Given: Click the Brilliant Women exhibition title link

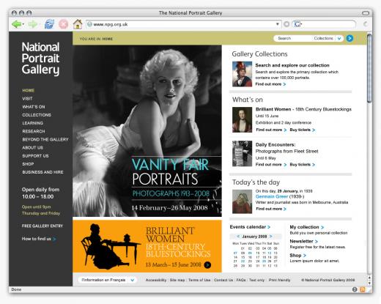Looking at the screenshot, I should coord(303,109).
